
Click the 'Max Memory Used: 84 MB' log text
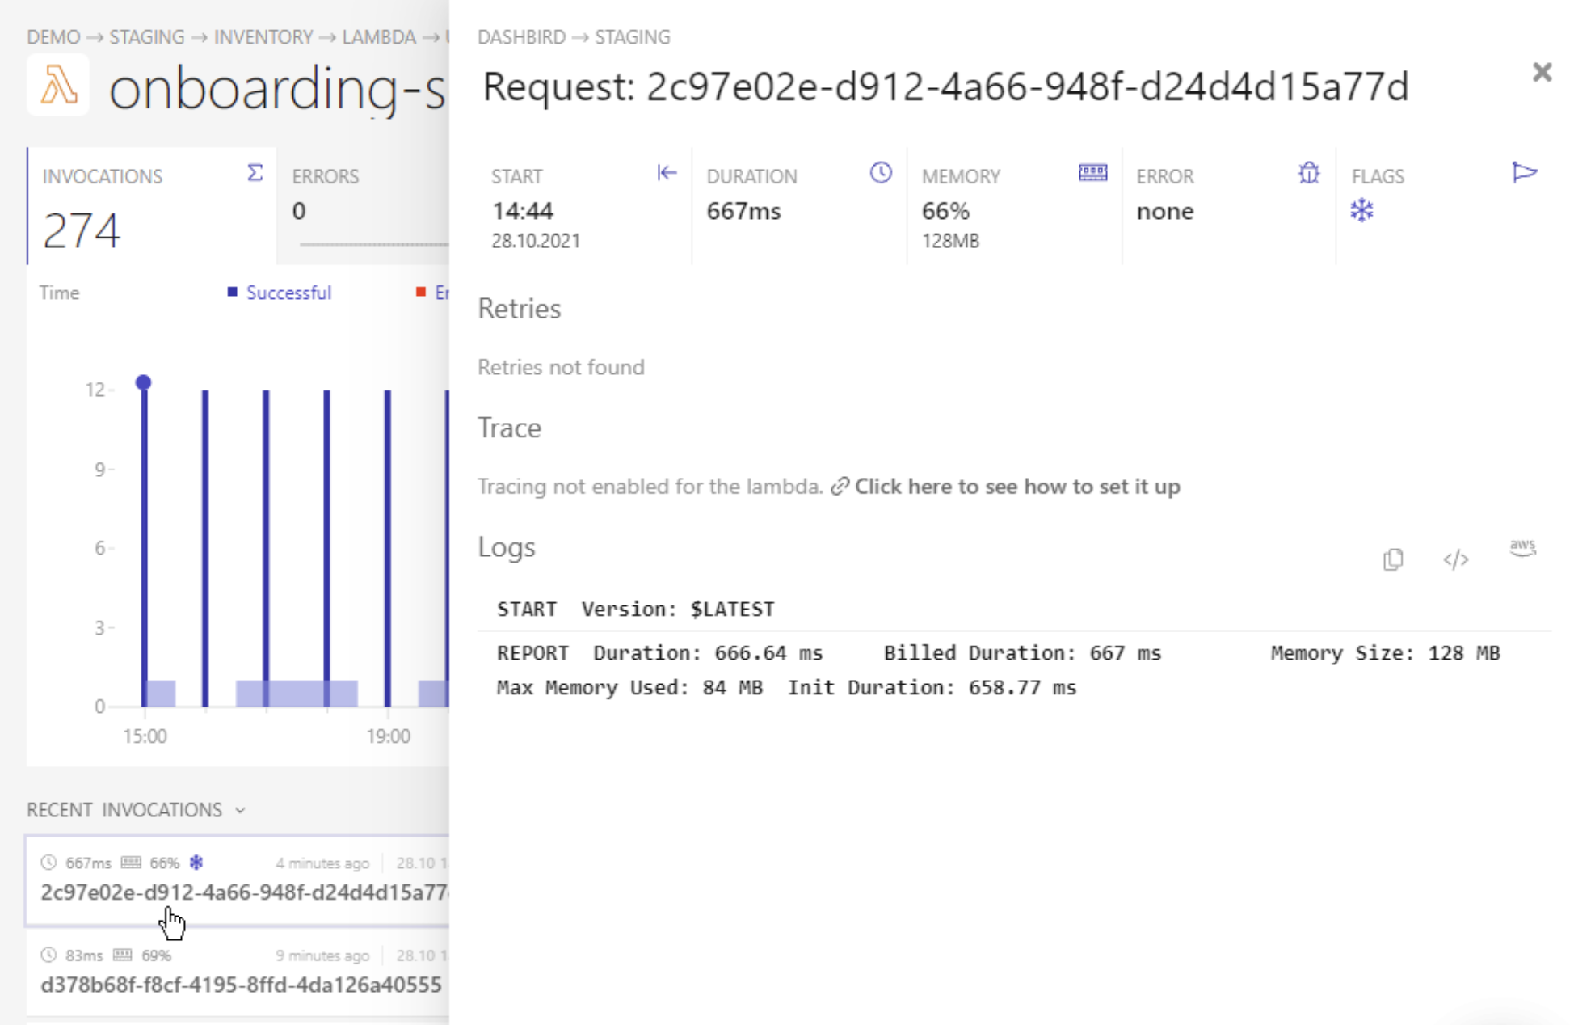pyautogui.click(x=629, y=688)
